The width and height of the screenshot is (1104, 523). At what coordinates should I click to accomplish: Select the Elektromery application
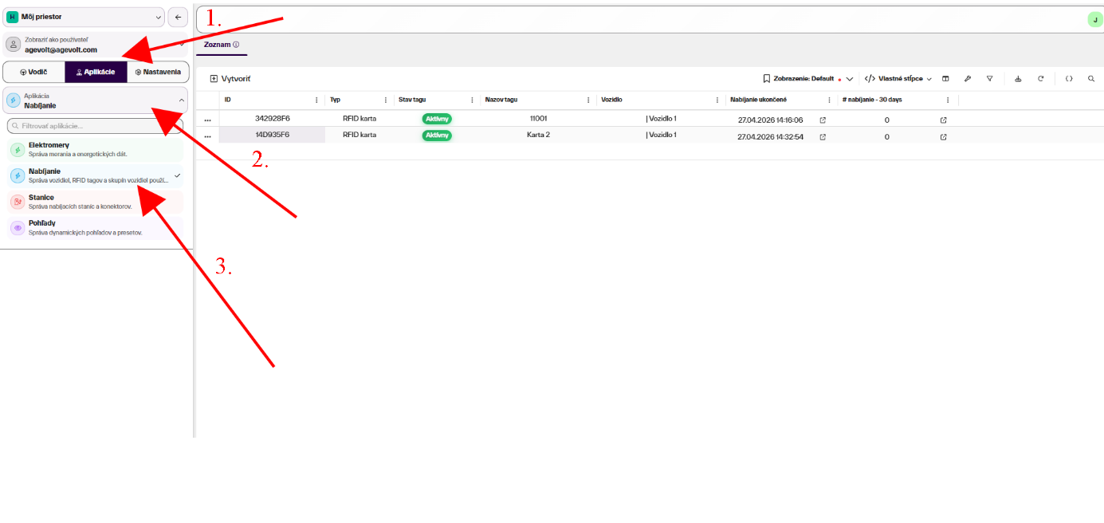tap(96, 149)
